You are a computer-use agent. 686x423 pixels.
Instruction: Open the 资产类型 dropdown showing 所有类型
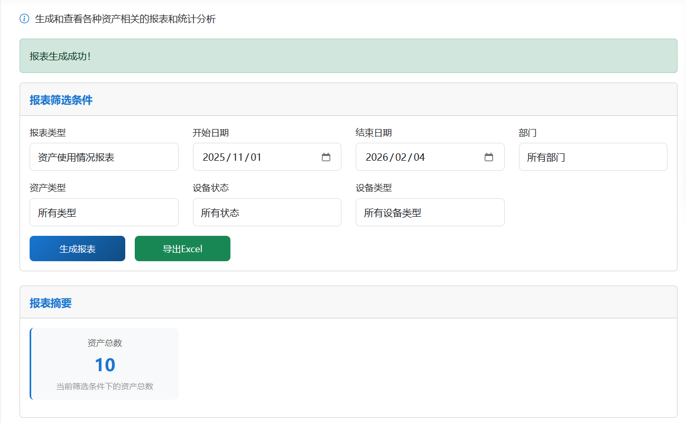[104, 213]
